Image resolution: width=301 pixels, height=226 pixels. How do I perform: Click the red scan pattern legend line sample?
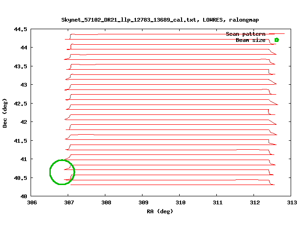click(277, 34)
